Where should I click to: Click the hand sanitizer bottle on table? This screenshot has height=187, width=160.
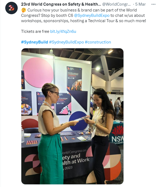tap(23, 134)
